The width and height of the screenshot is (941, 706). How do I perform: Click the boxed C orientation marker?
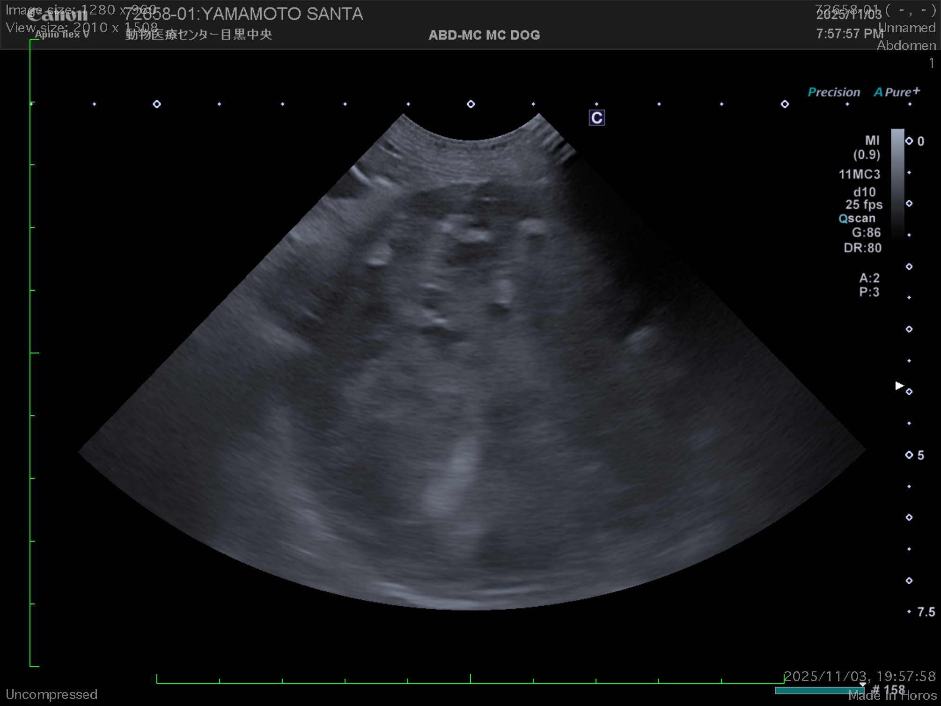coord(596,118)
